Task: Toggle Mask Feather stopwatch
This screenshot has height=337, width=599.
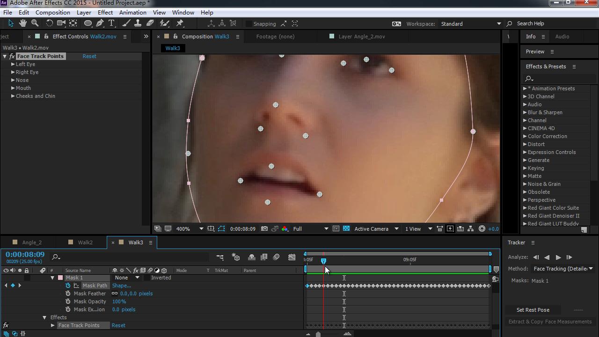Action: pos(68,293)
